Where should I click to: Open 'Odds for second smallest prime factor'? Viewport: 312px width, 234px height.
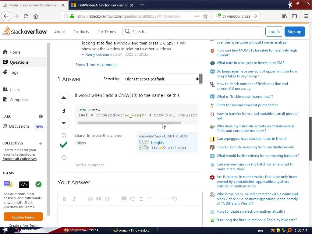pos(247,105)
